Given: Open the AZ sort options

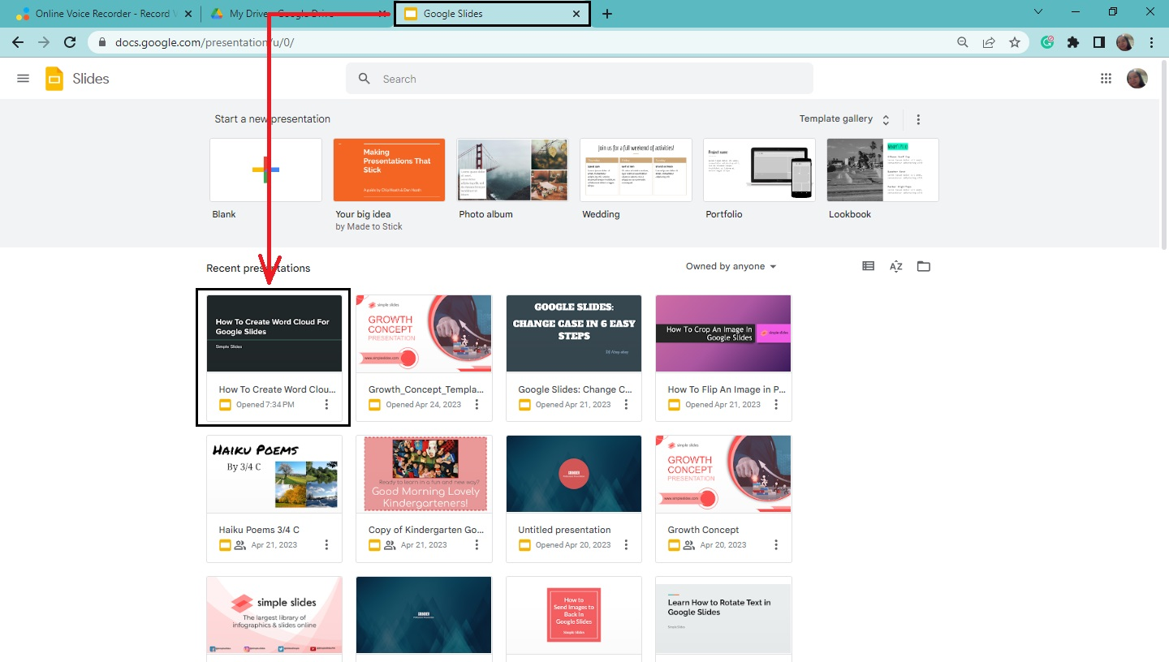Looking at the screenshot, I should tap(896, 266).
